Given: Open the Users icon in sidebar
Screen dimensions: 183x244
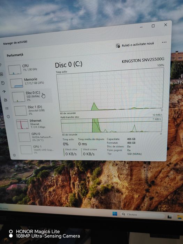Looking at the screenshot, I should coord(6,100).
